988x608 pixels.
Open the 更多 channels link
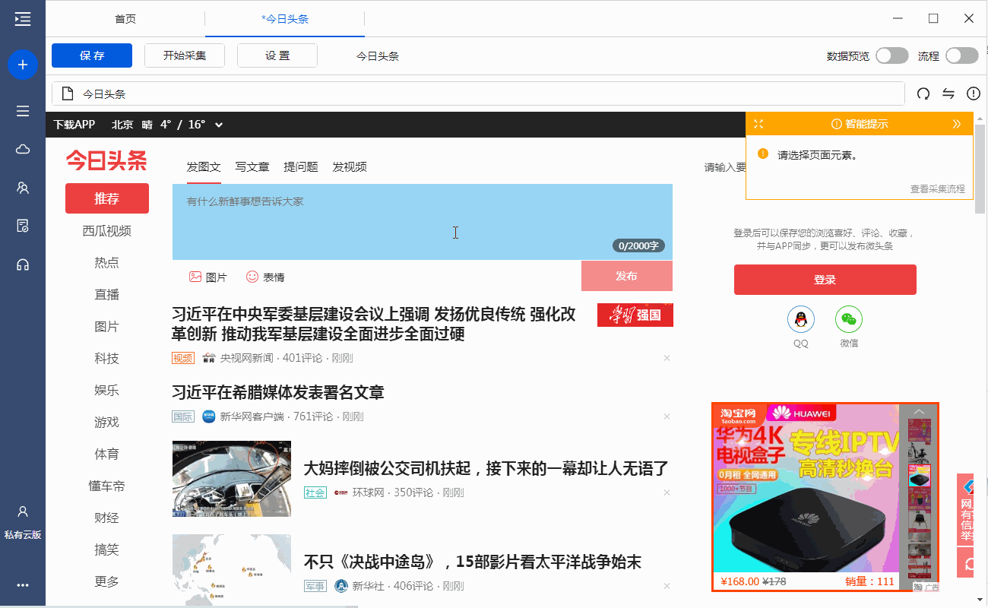point(107,582)
